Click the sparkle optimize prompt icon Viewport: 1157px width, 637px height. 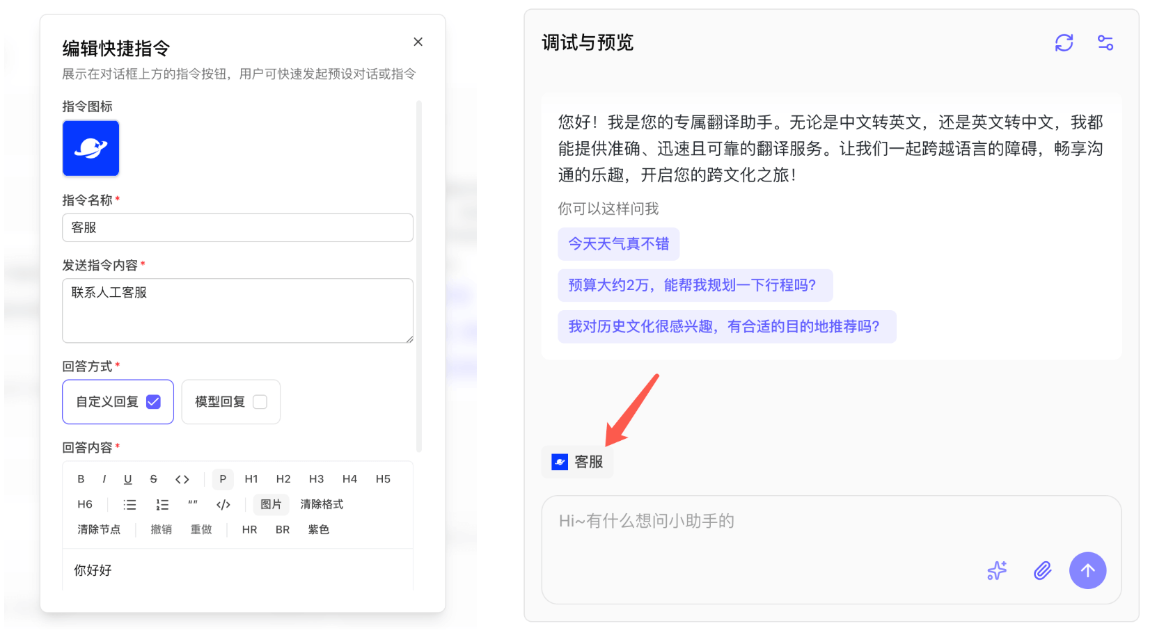coord(997,571)
